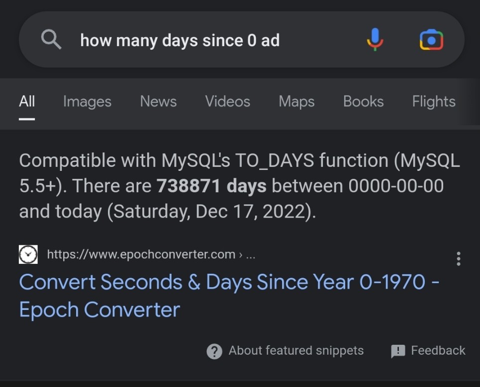Screen dimensions: 480x387
Task: Click the feedback exclamation icon
Action: [x=398, y=351]
